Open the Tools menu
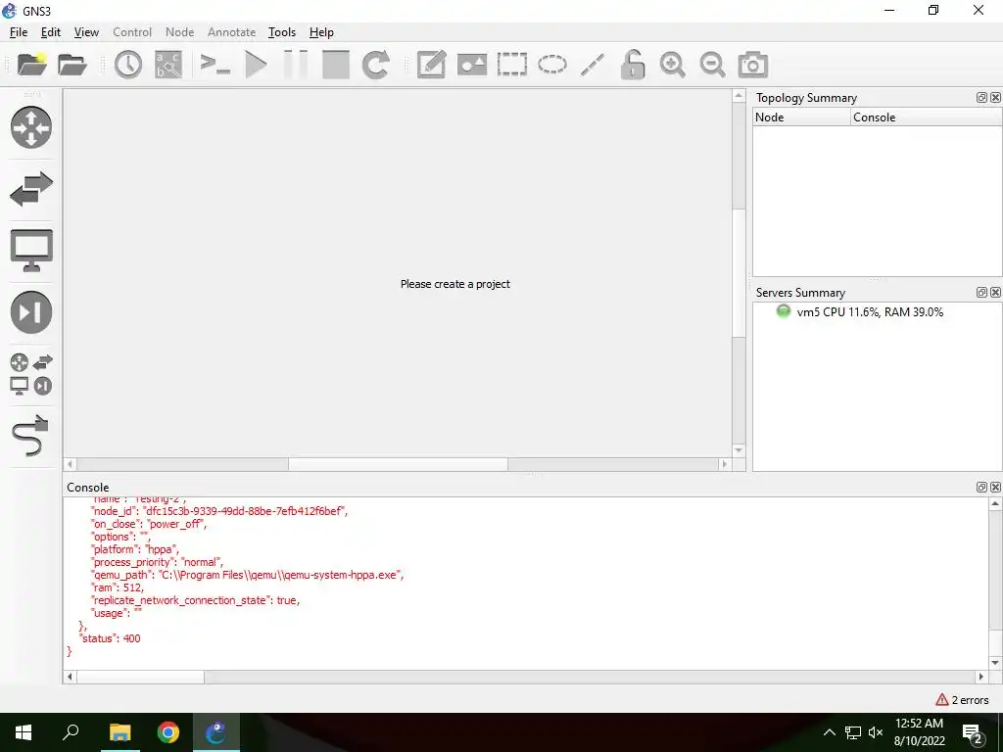The image size is (1003, 752). [x=282, y=32]
